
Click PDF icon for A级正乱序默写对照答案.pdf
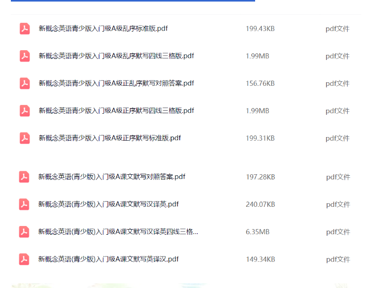(x=24, y=83)
